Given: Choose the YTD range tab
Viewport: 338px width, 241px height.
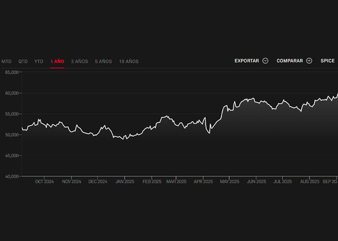Looking at the screenshot, I should (39, 62).
